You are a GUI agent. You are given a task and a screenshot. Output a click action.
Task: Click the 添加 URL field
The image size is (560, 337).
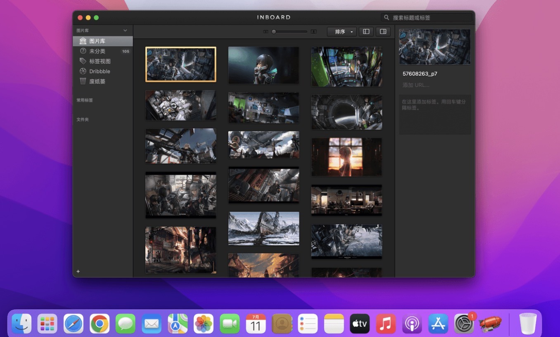(x=416, y=85)
